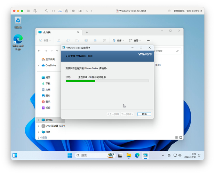Go up one folder level in Explorer
The height and width of the screenshot is (174, 215).
(57, 51)
